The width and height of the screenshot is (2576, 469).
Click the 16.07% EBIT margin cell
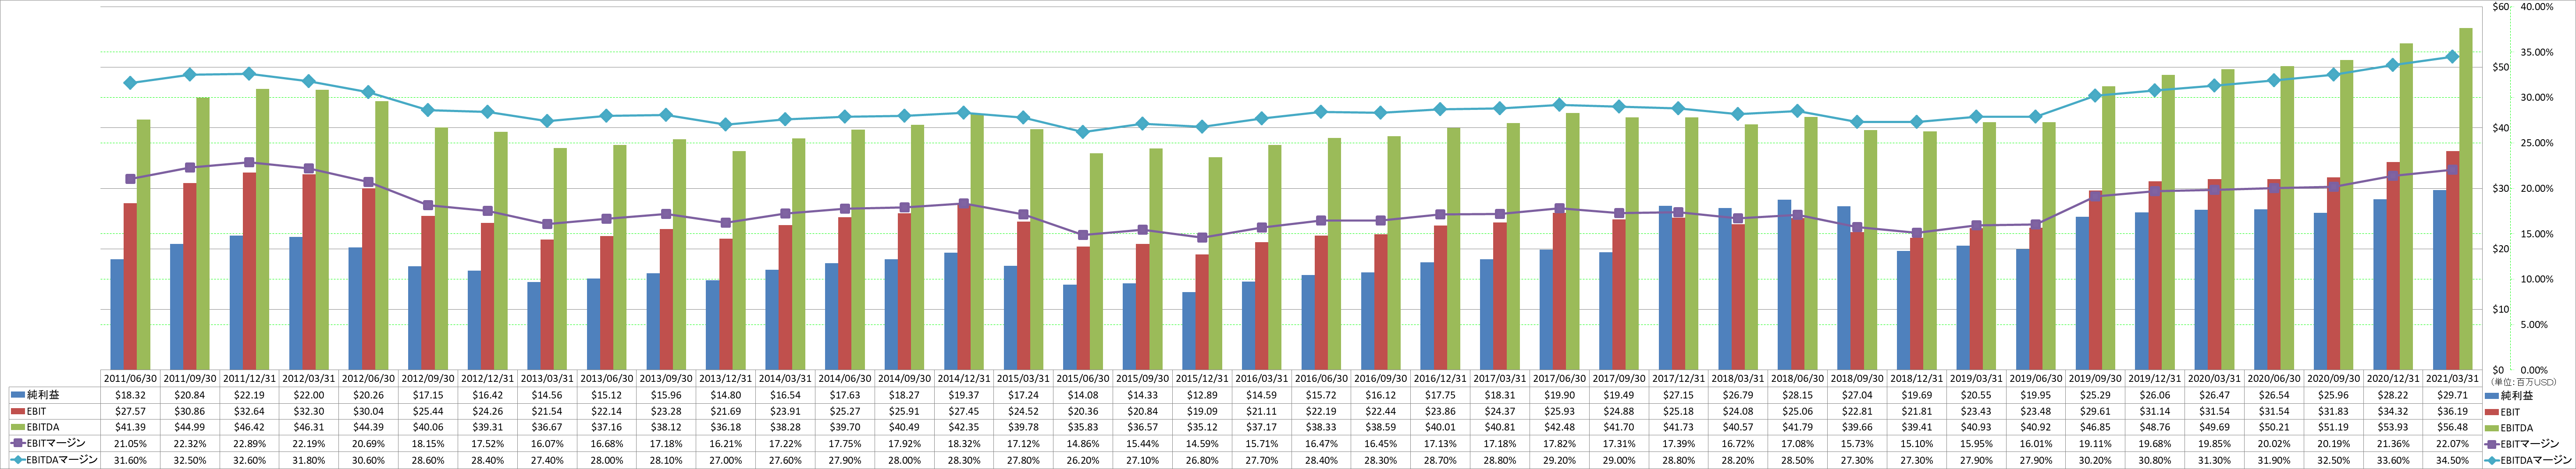pyautogui.click(x=547, y=443)
